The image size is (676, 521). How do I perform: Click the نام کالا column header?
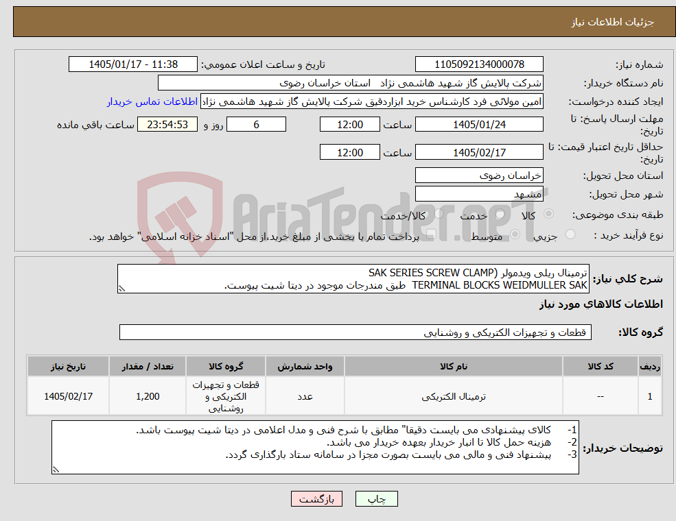tap(454, 367)
